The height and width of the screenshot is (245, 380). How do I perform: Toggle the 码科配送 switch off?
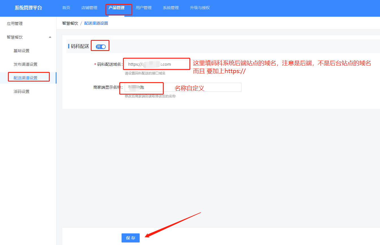click(101, 47)
